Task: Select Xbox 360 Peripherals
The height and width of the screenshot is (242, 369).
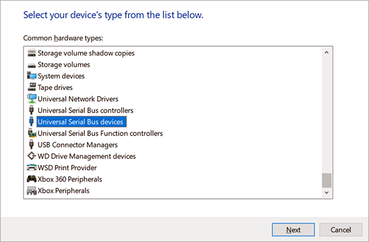Action: pyautogui.click(x=70, y=179)
